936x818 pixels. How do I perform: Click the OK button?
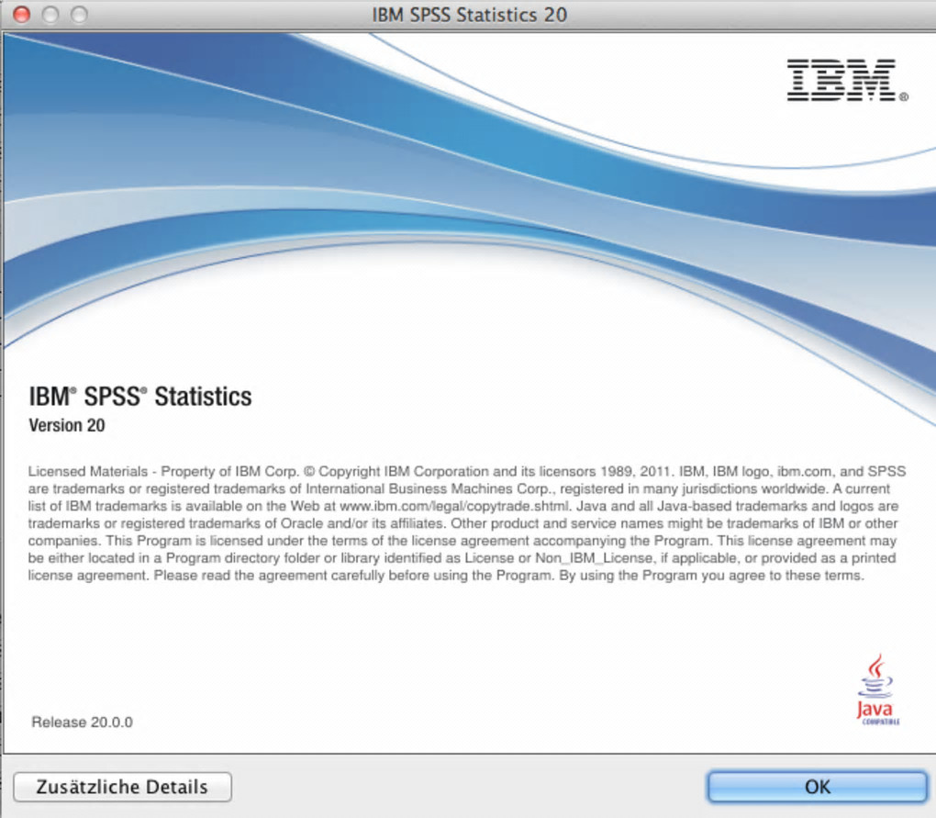818,787
